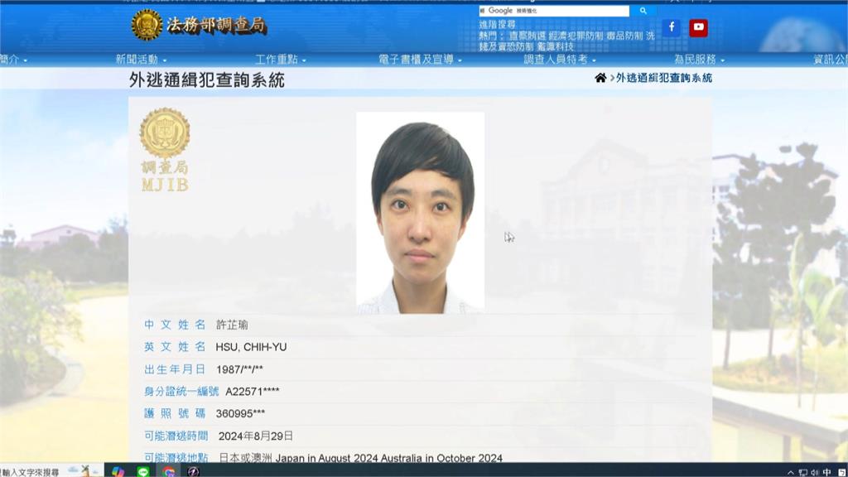Click the blue search magnifier button
The width and height of the screenshot is (848, 477).
tap(643, 11)
